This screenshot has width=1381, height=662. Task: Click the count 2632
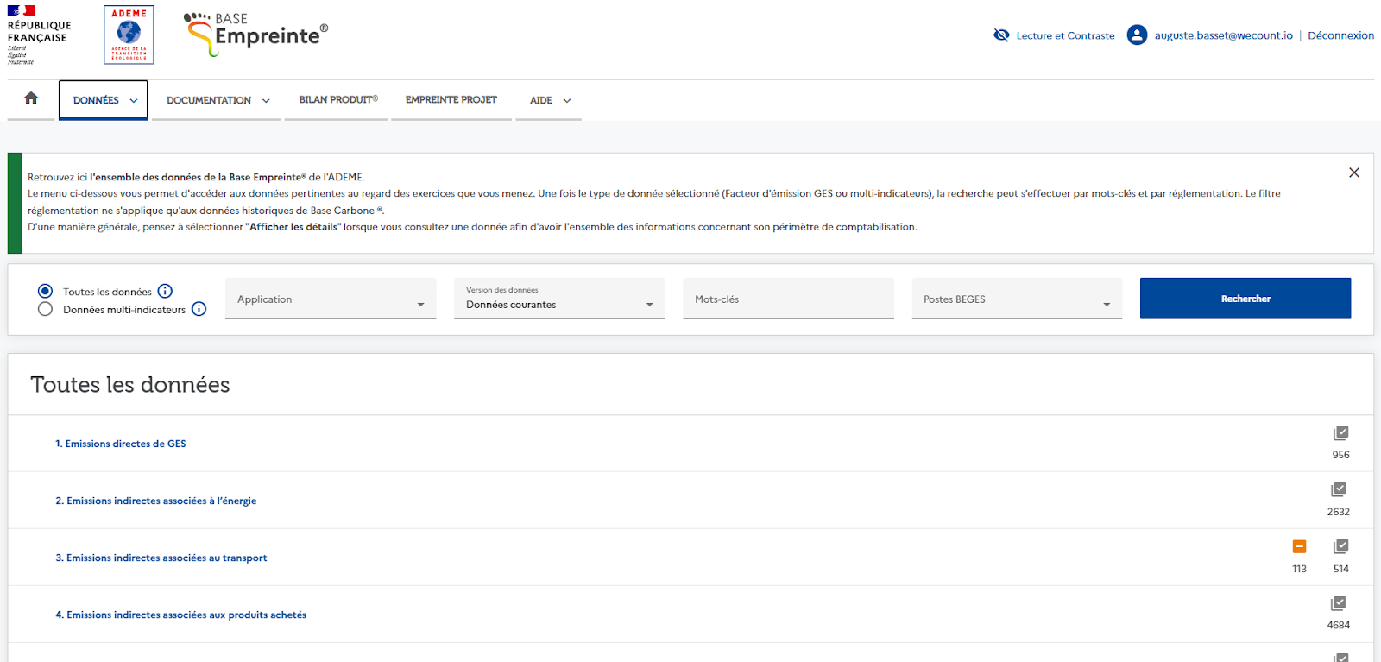pos(1339,512)
